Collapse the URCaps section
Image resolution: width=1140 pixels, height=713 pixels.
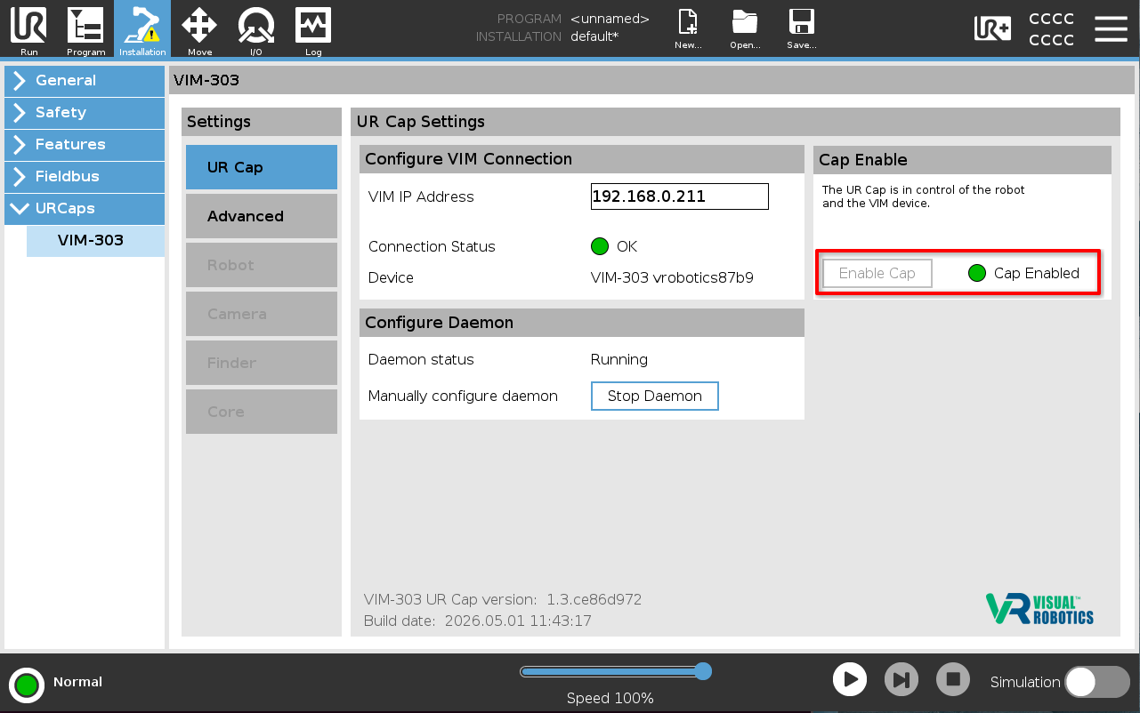(x=85, y=209)
